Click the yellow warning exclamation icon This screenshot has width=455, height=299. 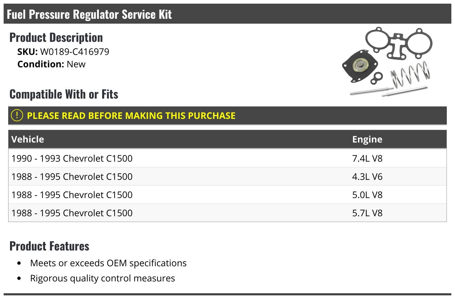pos(17,115)
